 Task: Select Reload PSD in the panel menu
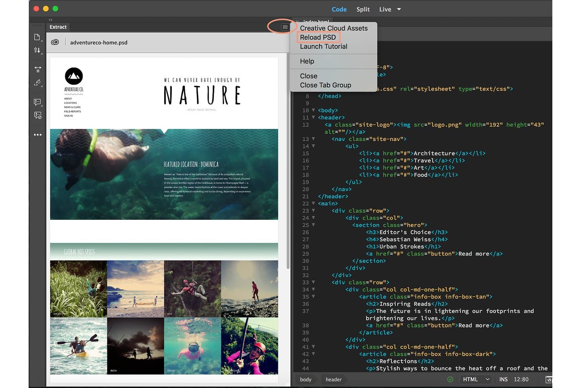point(318,37)
